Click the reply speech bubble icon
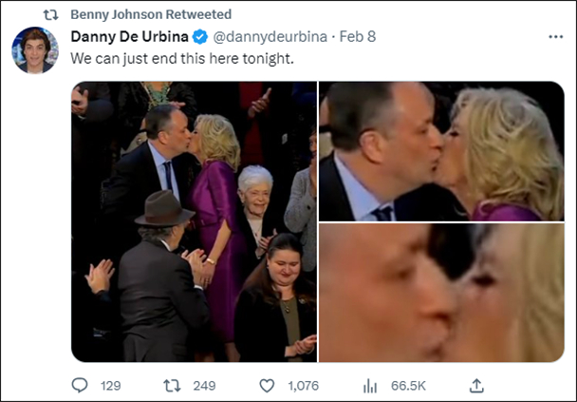The width and height of the screenshot is (577, 402). click(x=80, y=386)
